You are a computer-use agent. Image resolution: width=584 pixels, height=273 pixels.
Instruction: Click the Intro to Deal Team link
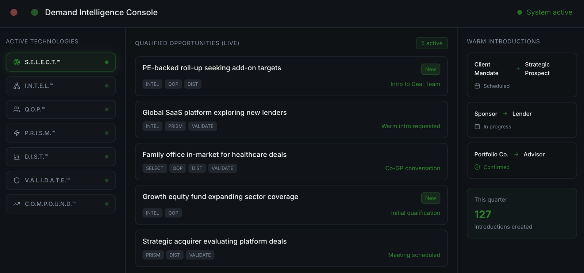point(415,84)
